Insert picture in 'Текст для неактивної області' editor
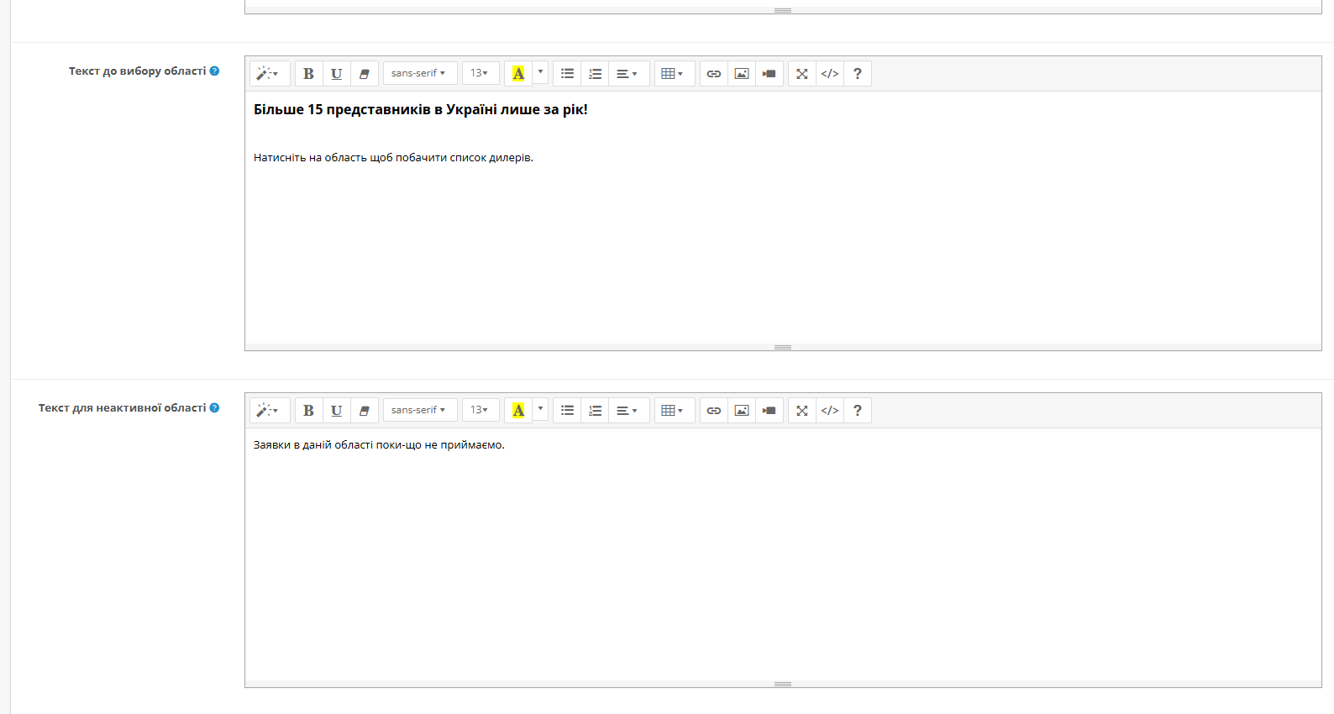Viewport: 1334px width, 714px height. pyautogui.click(x=742, y=411)
